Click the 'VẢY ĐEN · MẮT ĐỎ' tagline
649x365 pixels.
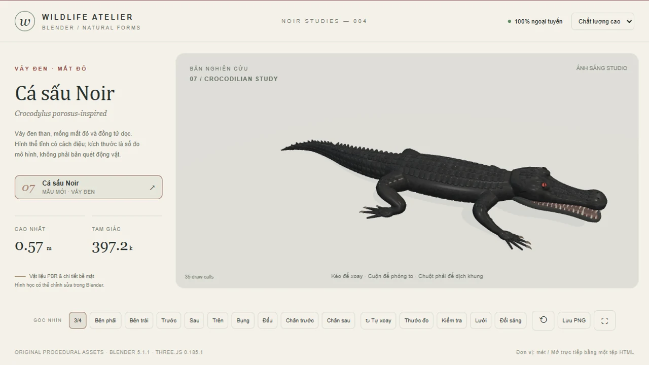(51, 68)
